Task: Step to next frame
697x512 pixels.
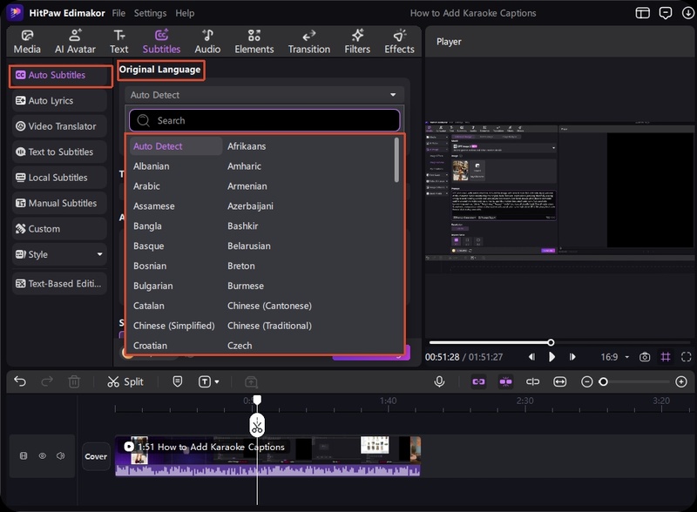Action: (x=572, y=357)
